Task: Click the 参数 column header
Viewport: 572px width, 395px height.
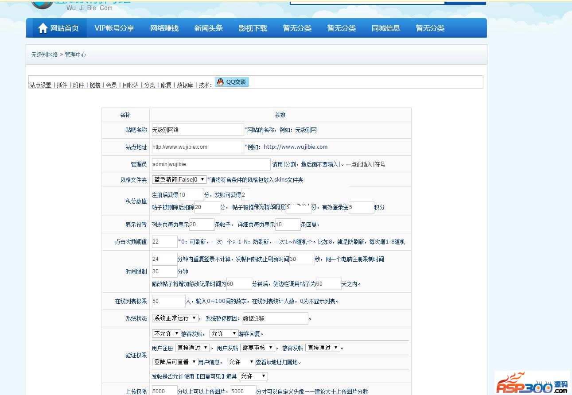Action: [280, 115]
